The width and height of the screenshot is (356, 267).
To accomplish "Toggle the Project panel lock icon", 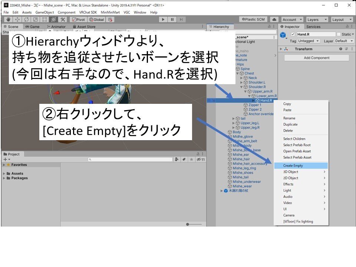I will (198, 154).
